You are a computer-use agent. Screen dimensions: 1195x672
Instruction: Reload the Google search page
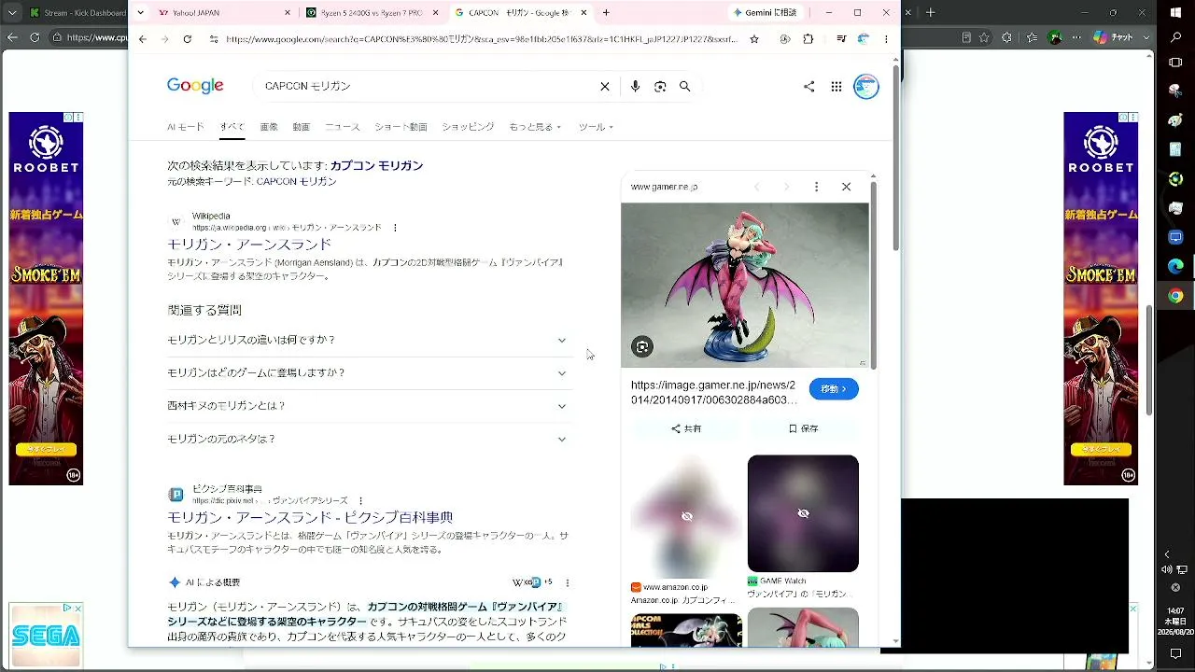click(187, 39)
